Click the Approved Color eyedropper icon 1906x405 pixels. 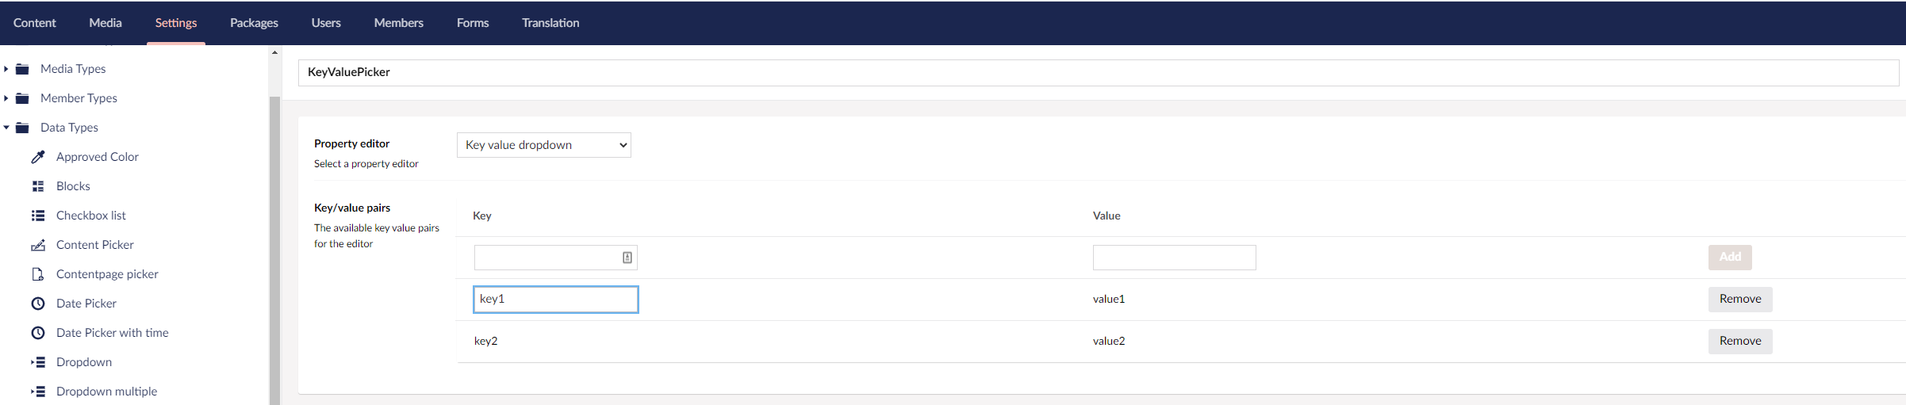point(38,157)
